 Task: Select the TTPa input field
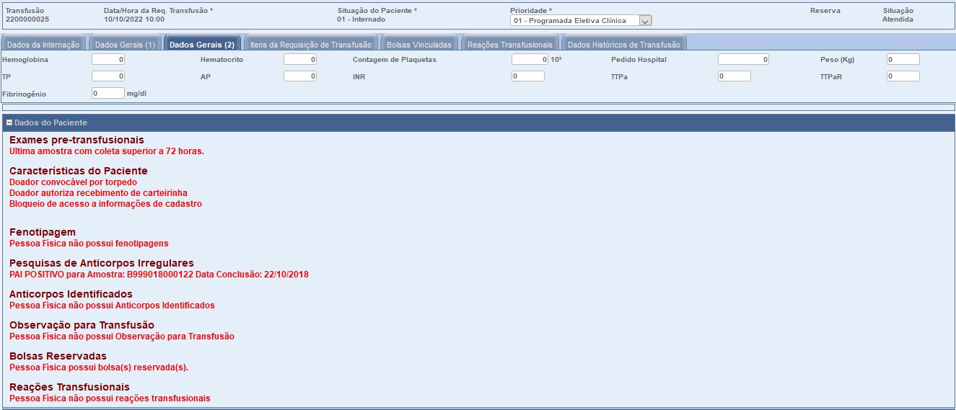tap(734, 76)
